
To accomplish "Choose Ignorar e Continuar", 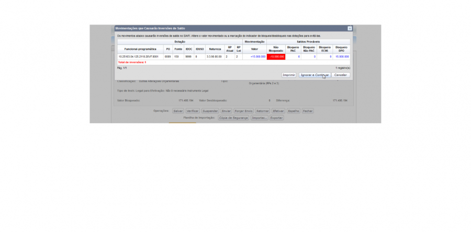I will (315, 75).
